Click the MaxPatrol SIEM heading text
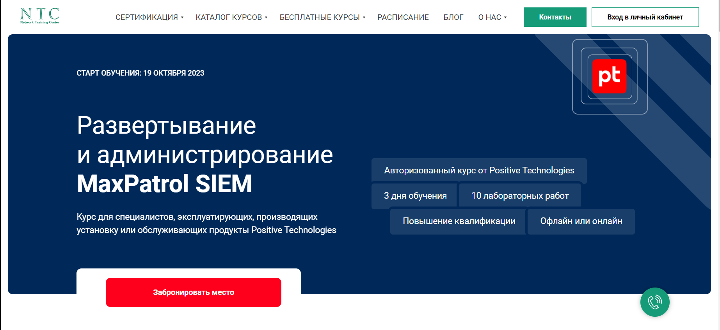The width and height of the screenshot is (720, 330). (164, 184)
